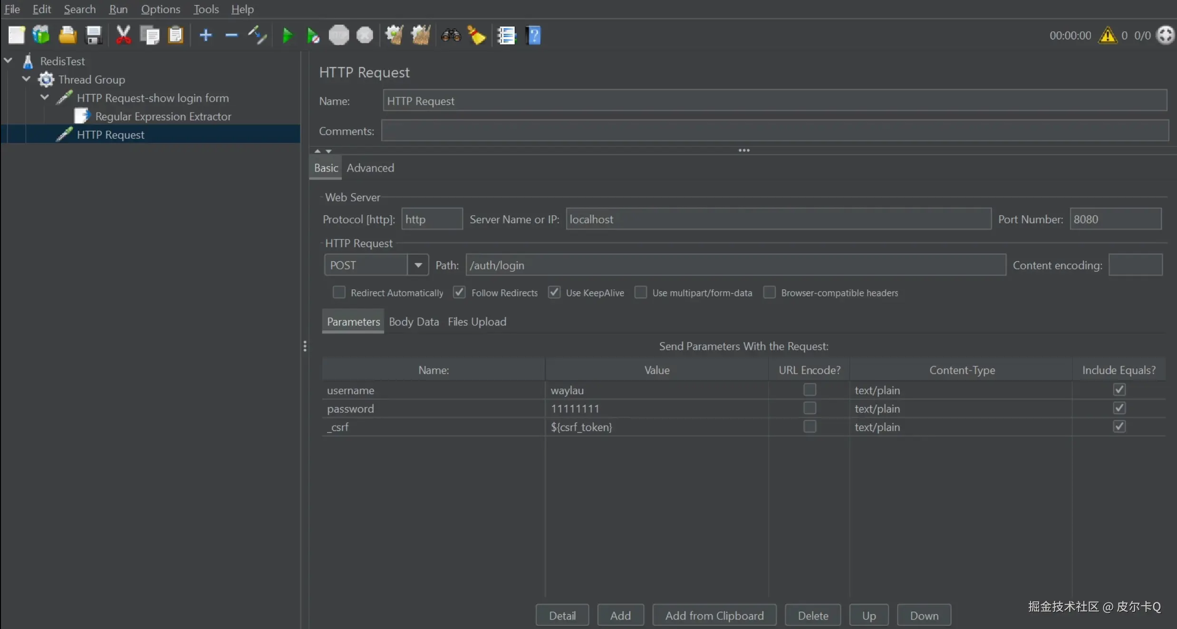Click the yellow warning log icon
Viewport: 1177px width, 629px height.
1108,35
